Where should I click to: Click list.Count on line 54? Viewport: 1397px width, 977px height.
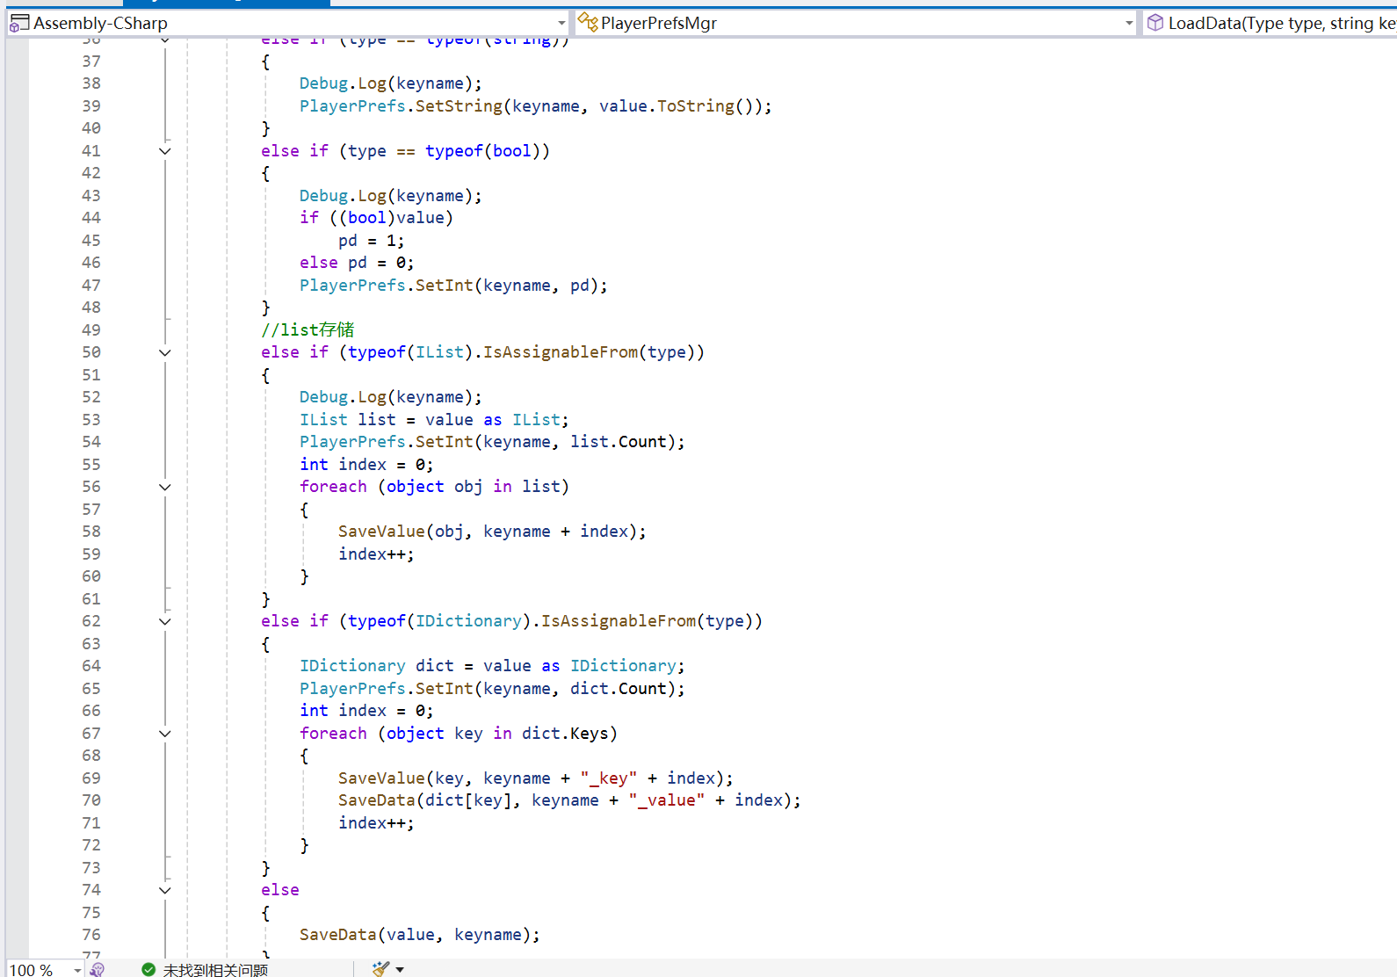pyautogui.click(x=619, y=442)
